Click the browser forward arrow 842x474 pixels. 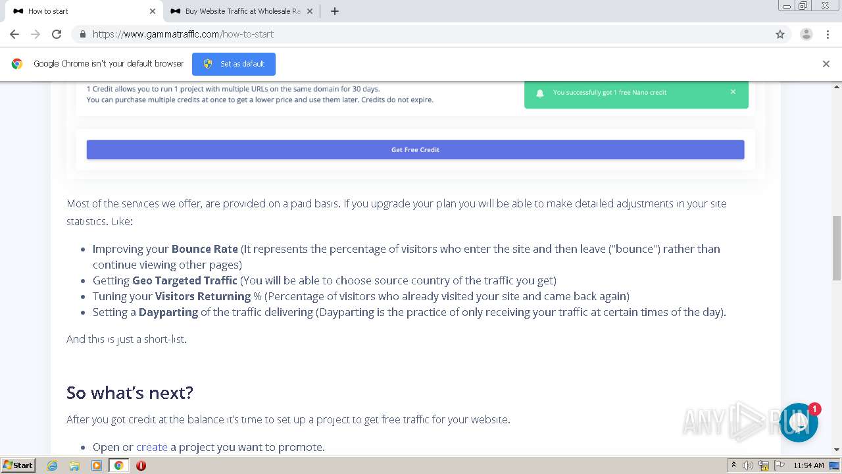[x=36, y=34]
